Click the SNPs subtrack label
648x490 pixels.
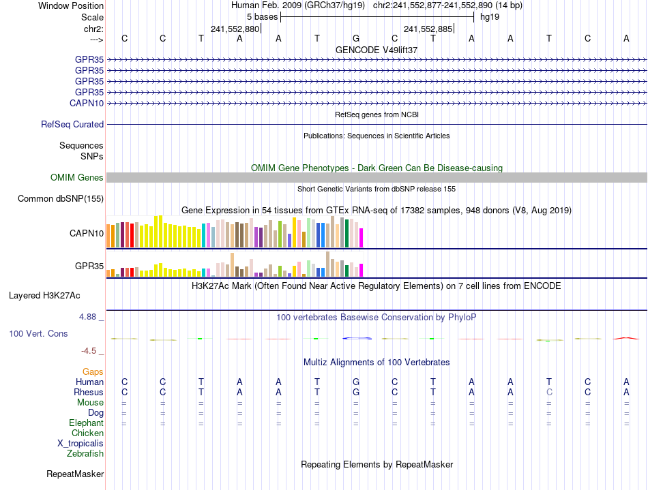(92, 157)
